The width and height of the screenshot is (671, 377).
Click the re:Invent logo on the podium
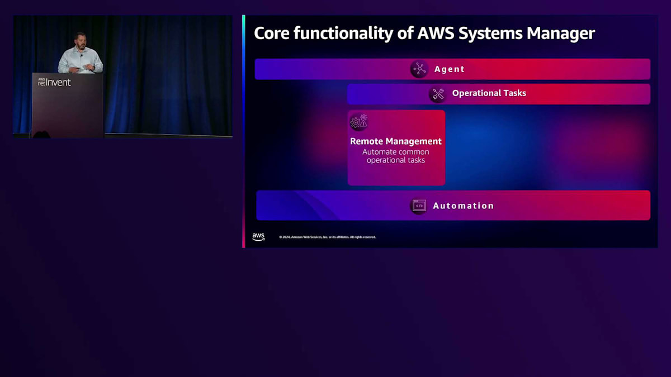54,82
